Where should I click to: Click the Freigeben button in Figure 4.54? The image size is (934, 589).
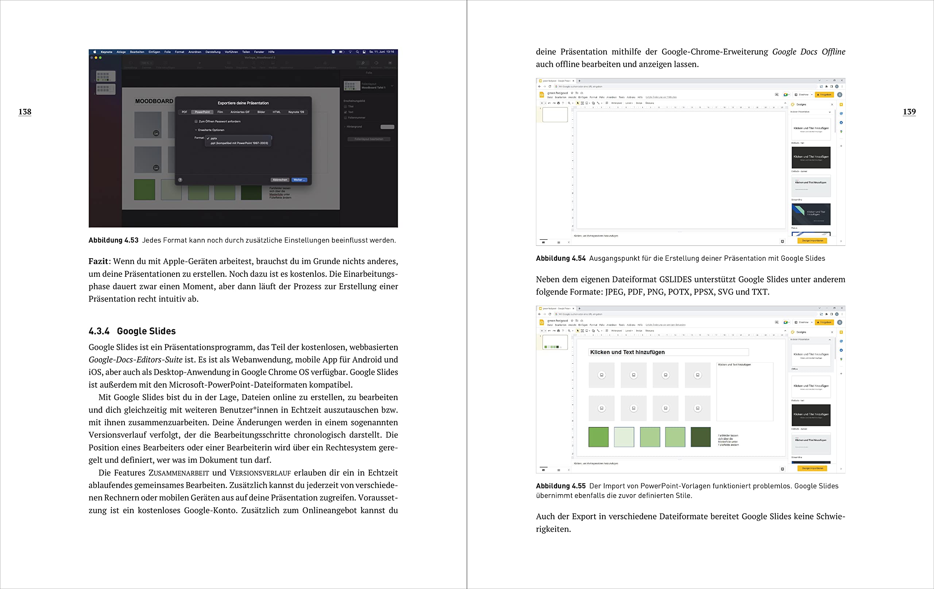(x=824, y=94)
